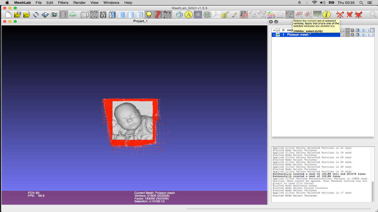Viewport: 378px width, 212px height.
Task: Click the Project_1 window title
Action: pyautogui.click(x=140, y=21)
